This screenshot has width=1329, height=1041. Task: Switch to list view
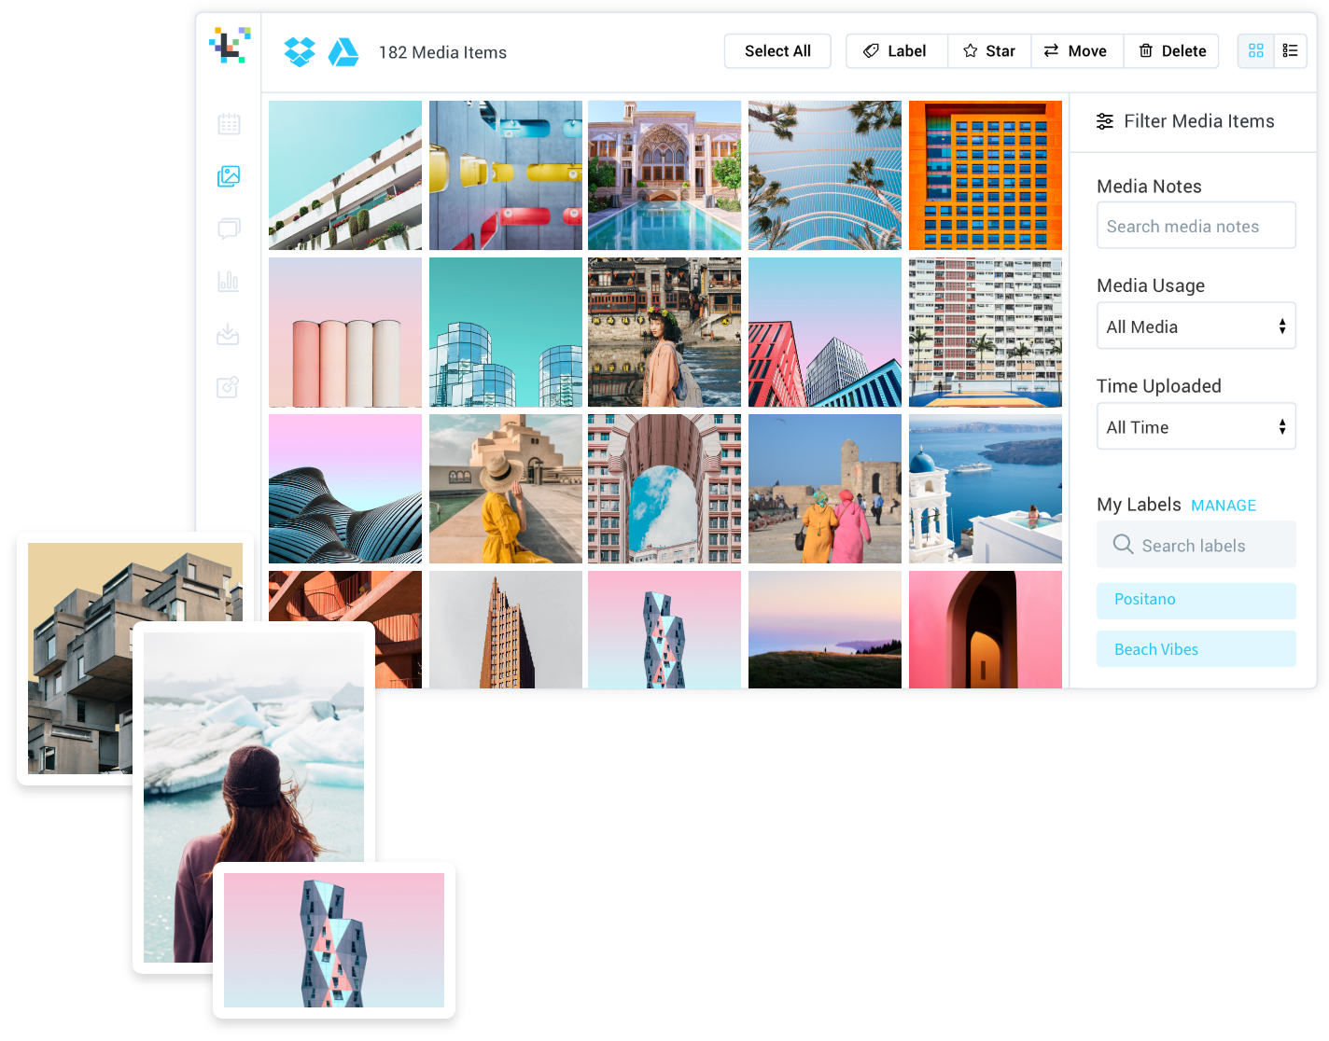1290,50
